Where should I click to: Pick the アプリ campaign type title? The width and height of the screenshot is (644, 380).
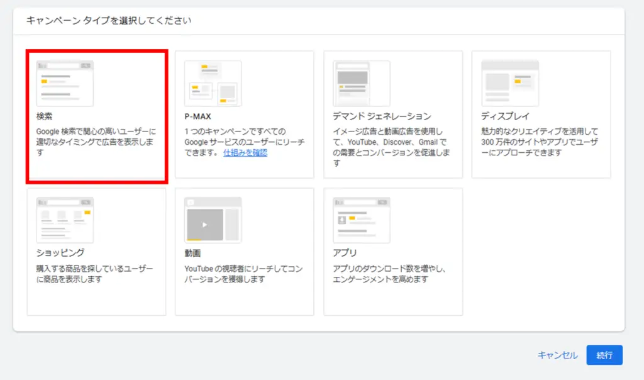pyautogui.click(x=345, y=253)
